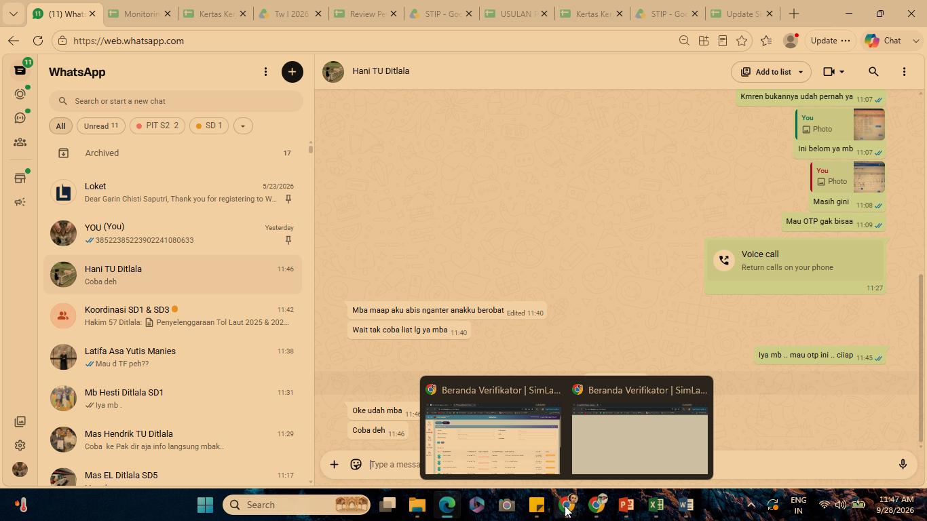Open the Add to list dropdown
The width and height of the screenshot is (927, 521).
772,71
